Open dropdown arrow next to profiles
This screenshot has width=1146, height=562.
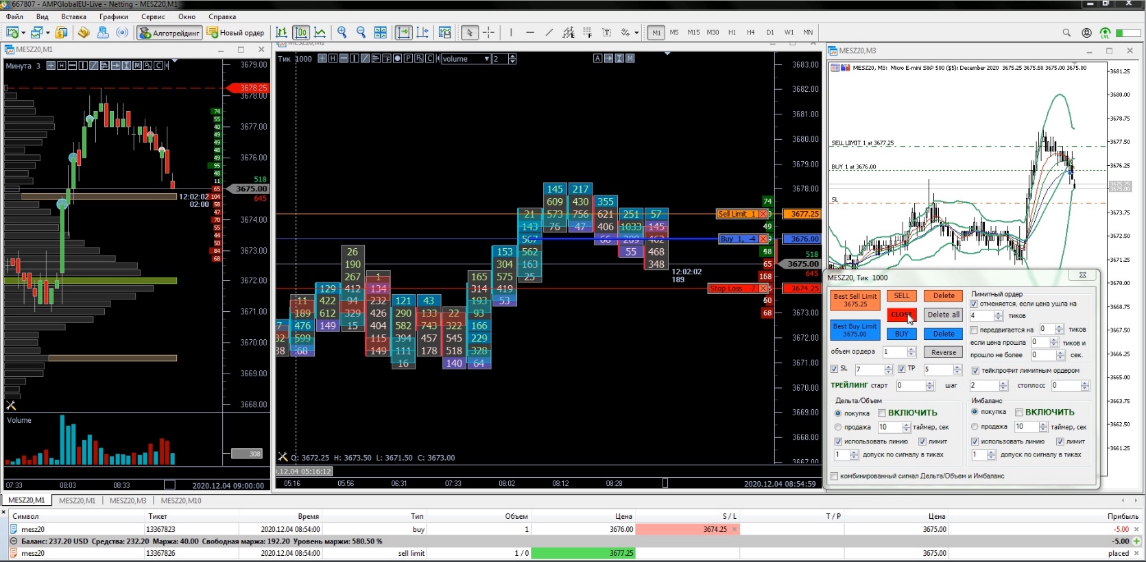coord(49,32)
